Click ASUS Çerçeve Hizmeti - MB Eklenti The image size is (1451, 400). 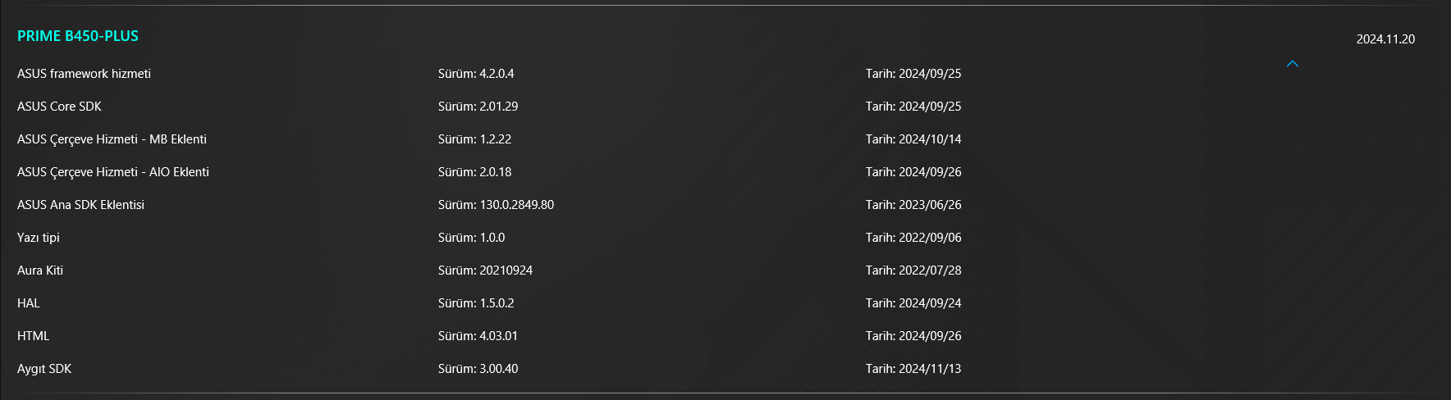112,139
